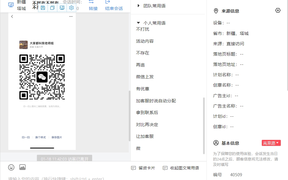Click 转接 to transfer the conversation

pos(93,9)
